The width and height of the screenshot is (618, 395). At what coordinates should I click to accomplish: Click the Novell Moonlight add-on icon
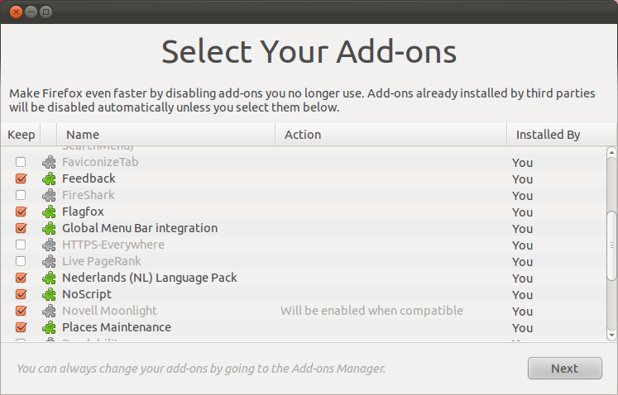(x=49, y=311)
